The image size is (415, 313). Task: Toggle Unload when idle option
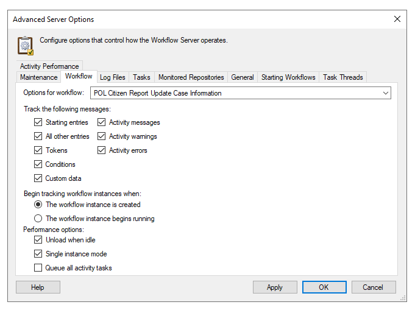(38, 240)
